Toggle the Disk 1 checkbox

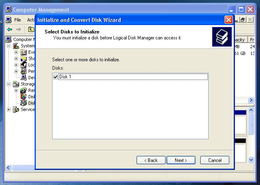click(x=56, y=77)
